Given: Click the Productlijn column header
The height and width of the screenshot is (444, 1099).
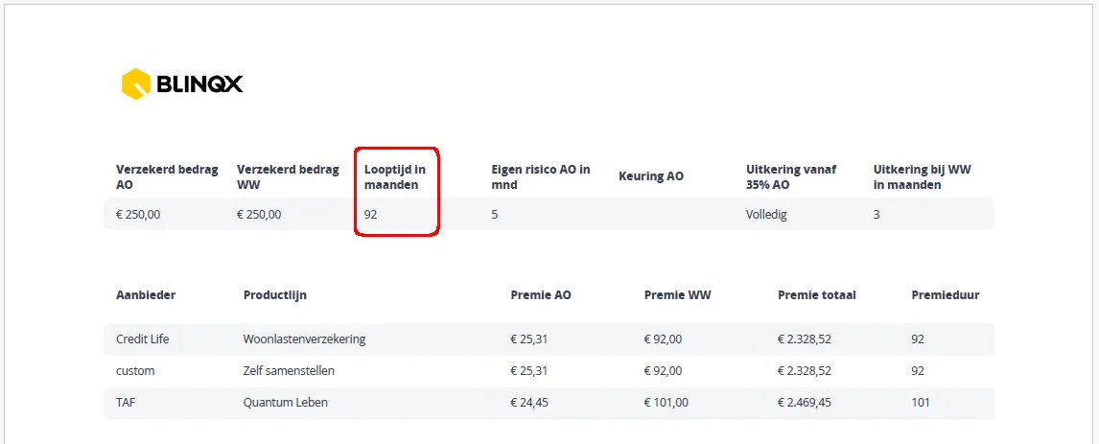Looking at the screenshot, I should point(274,295).
